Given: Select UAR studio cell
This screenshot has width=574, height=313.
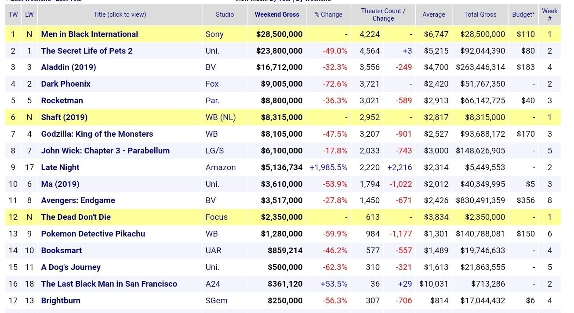Looking at the screenshot, I should pyautogui.click(x=213, y=251).
